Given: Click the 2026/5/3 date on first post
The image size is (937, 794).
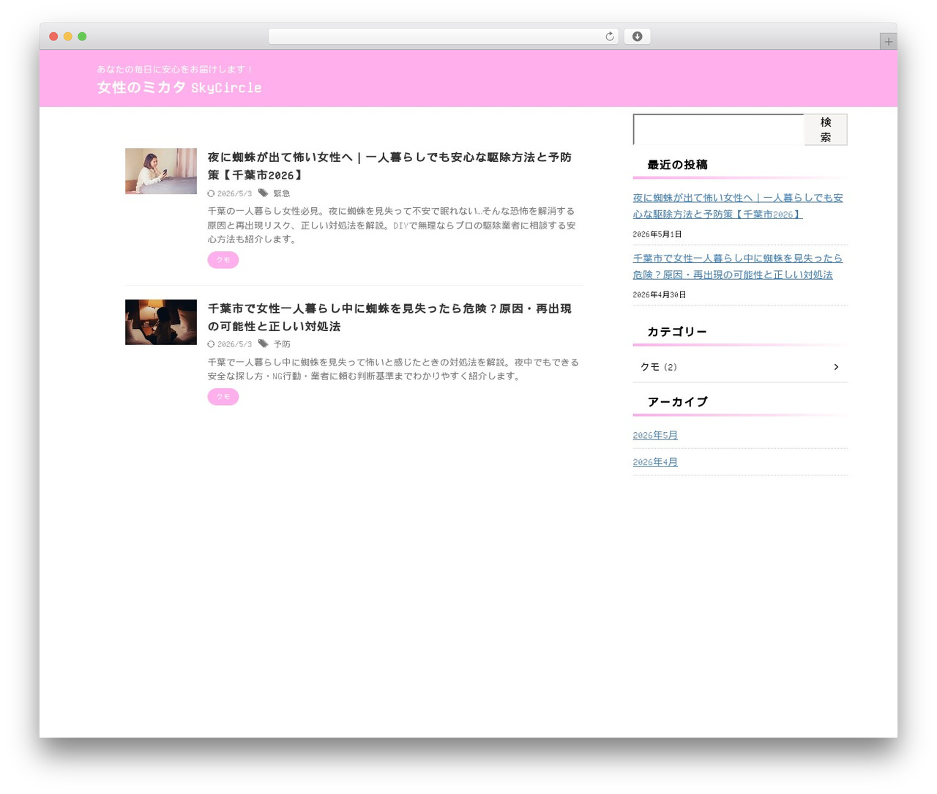Looking at the screenshot, I should 234,193.
